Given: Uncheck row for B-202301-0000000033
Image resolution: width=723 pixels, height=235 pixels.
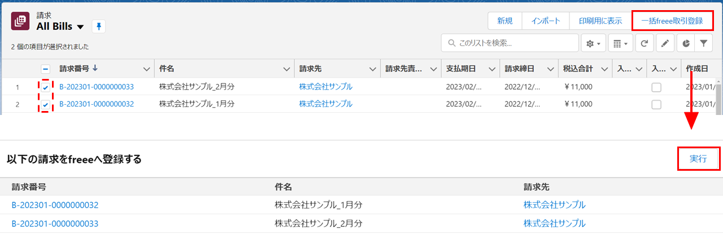Looking at the screenshot, I should pyautogui.click(x=46, y=87).
